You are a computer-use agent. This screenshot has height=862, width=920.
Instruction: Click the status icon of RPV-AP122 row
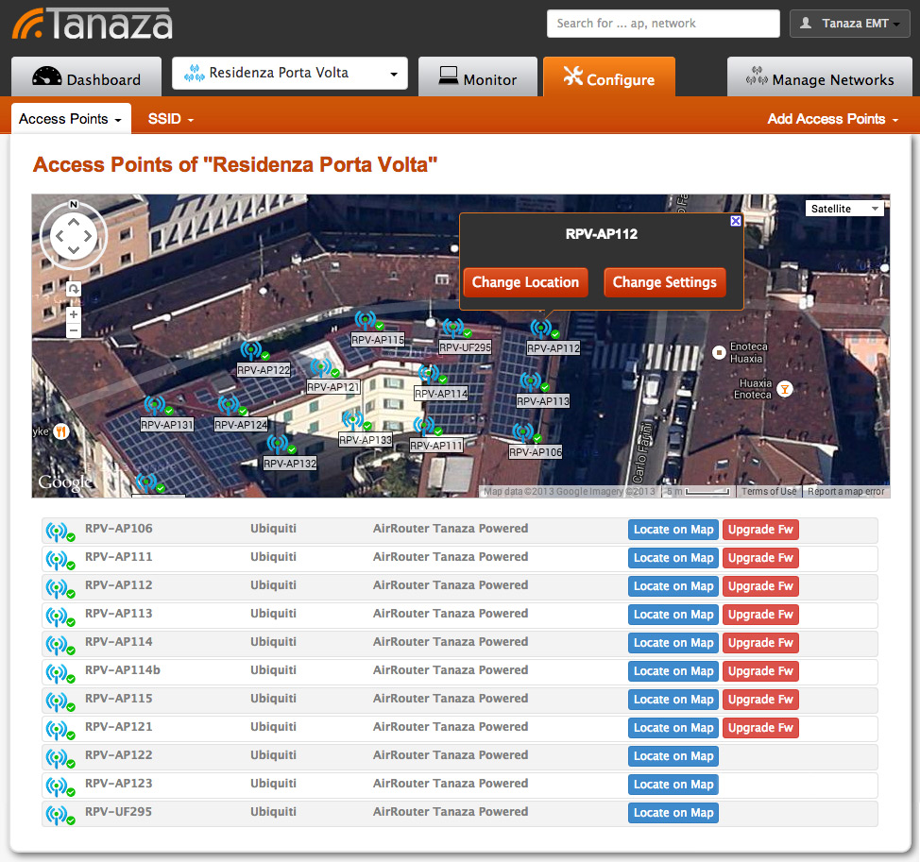tap(60, 759)
